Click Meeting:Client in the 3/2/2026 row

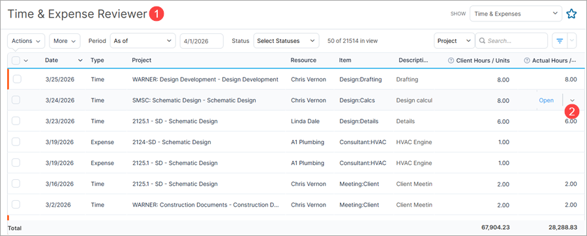359,205
